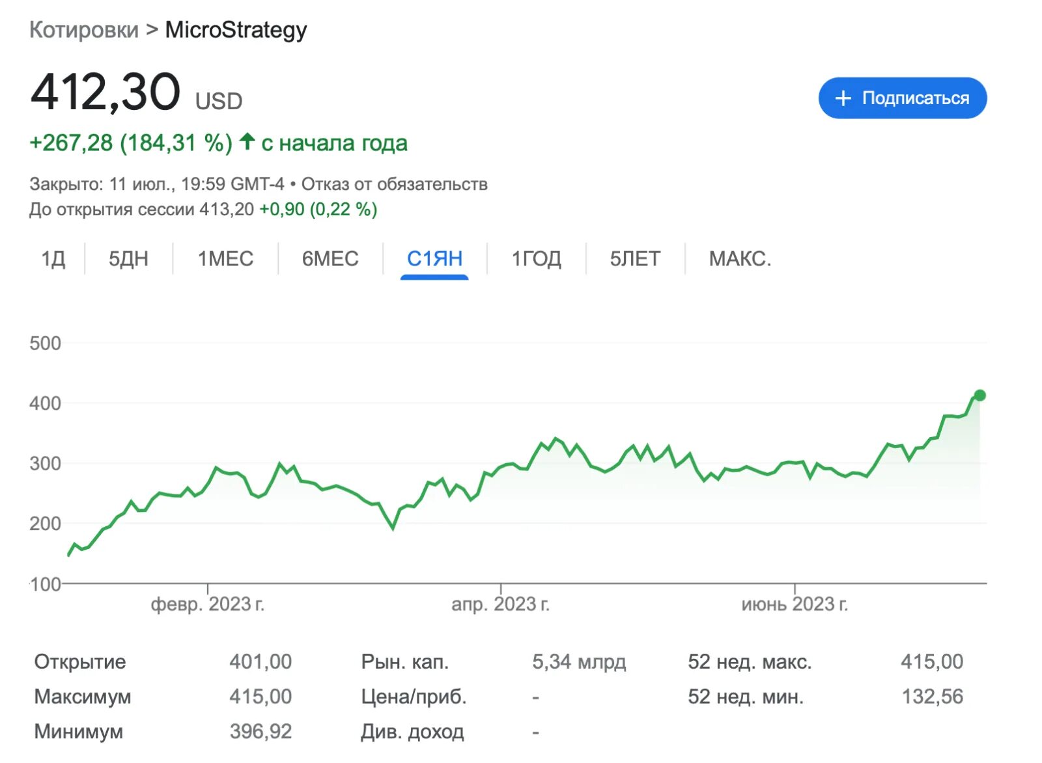This screenshot has width=1042, height=763.
Task: Open the Котировки breadcrumb link
Action: point(84,30)
